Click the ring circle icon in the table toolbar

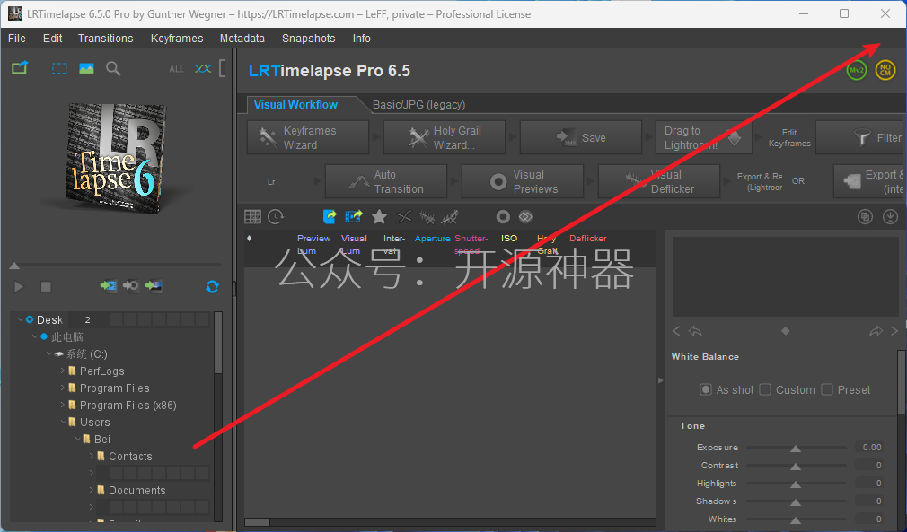click(503, 216)
